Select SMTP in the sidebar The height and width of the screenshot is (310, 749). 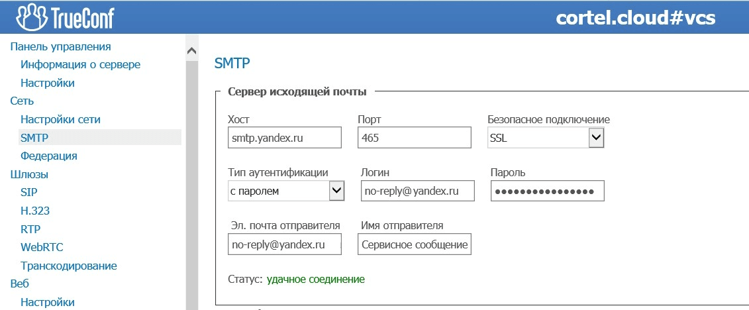(34, 138)
